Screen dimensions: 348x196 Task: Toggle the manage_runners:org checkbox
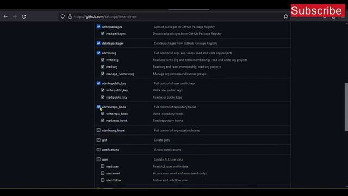click(103, 73)
